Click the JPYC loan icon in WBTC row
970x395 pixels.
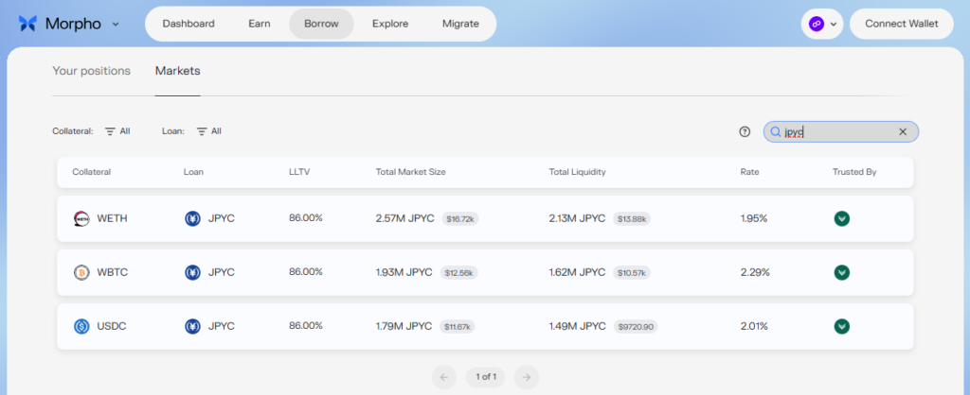click(192, 272)
